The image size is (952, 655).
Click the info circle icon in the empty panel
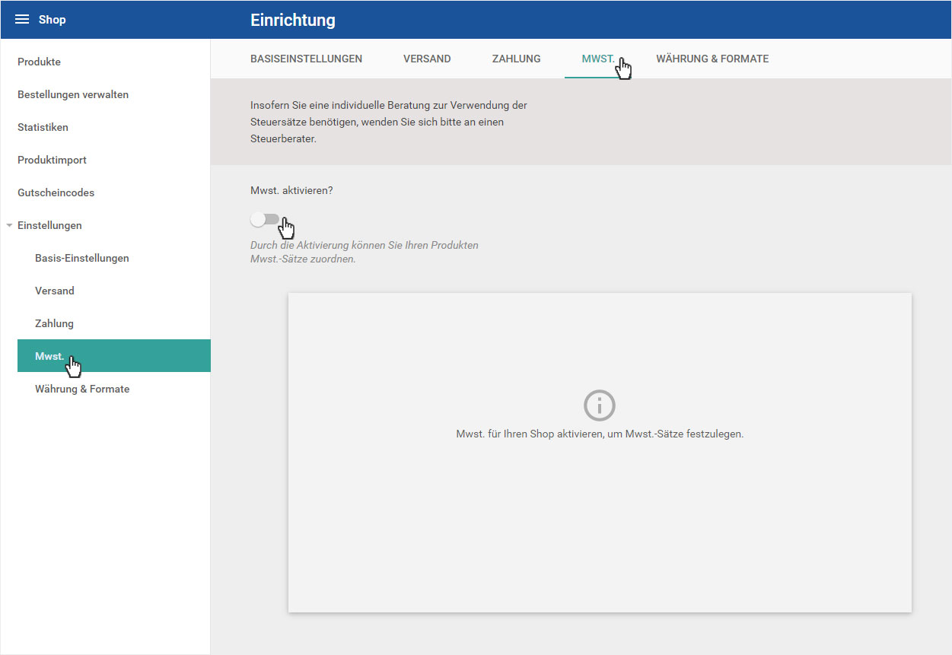click(599, 405)
